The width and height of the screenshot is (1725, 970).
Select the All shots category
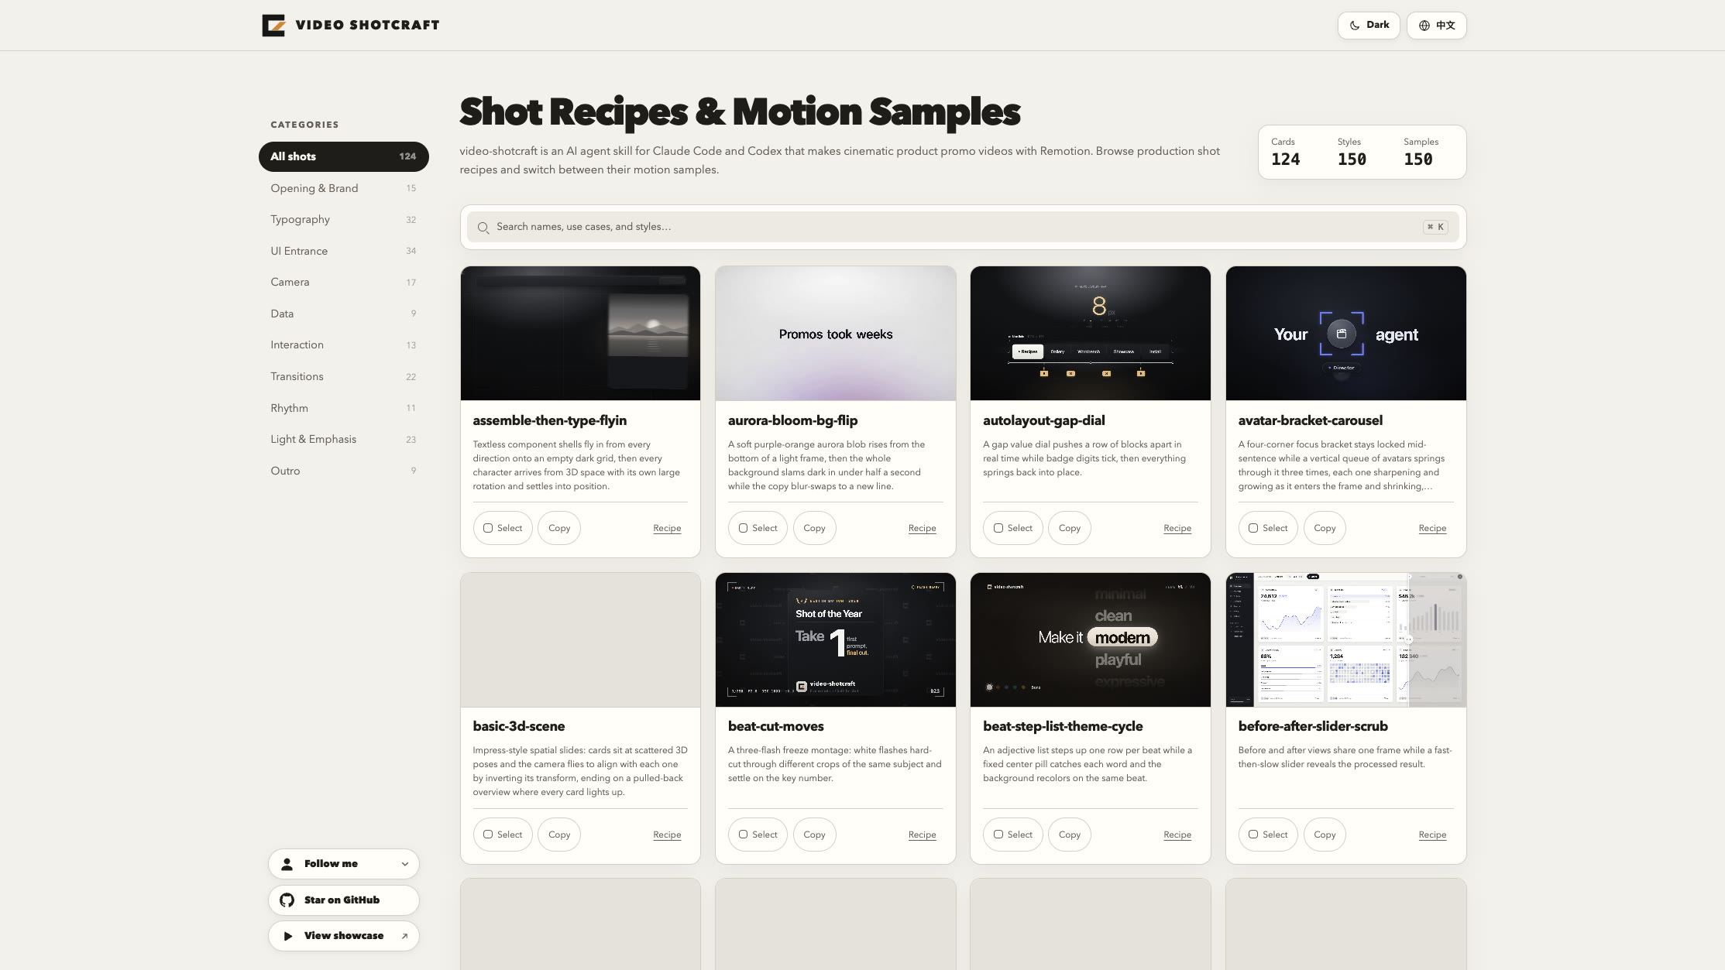coord(343,156)
